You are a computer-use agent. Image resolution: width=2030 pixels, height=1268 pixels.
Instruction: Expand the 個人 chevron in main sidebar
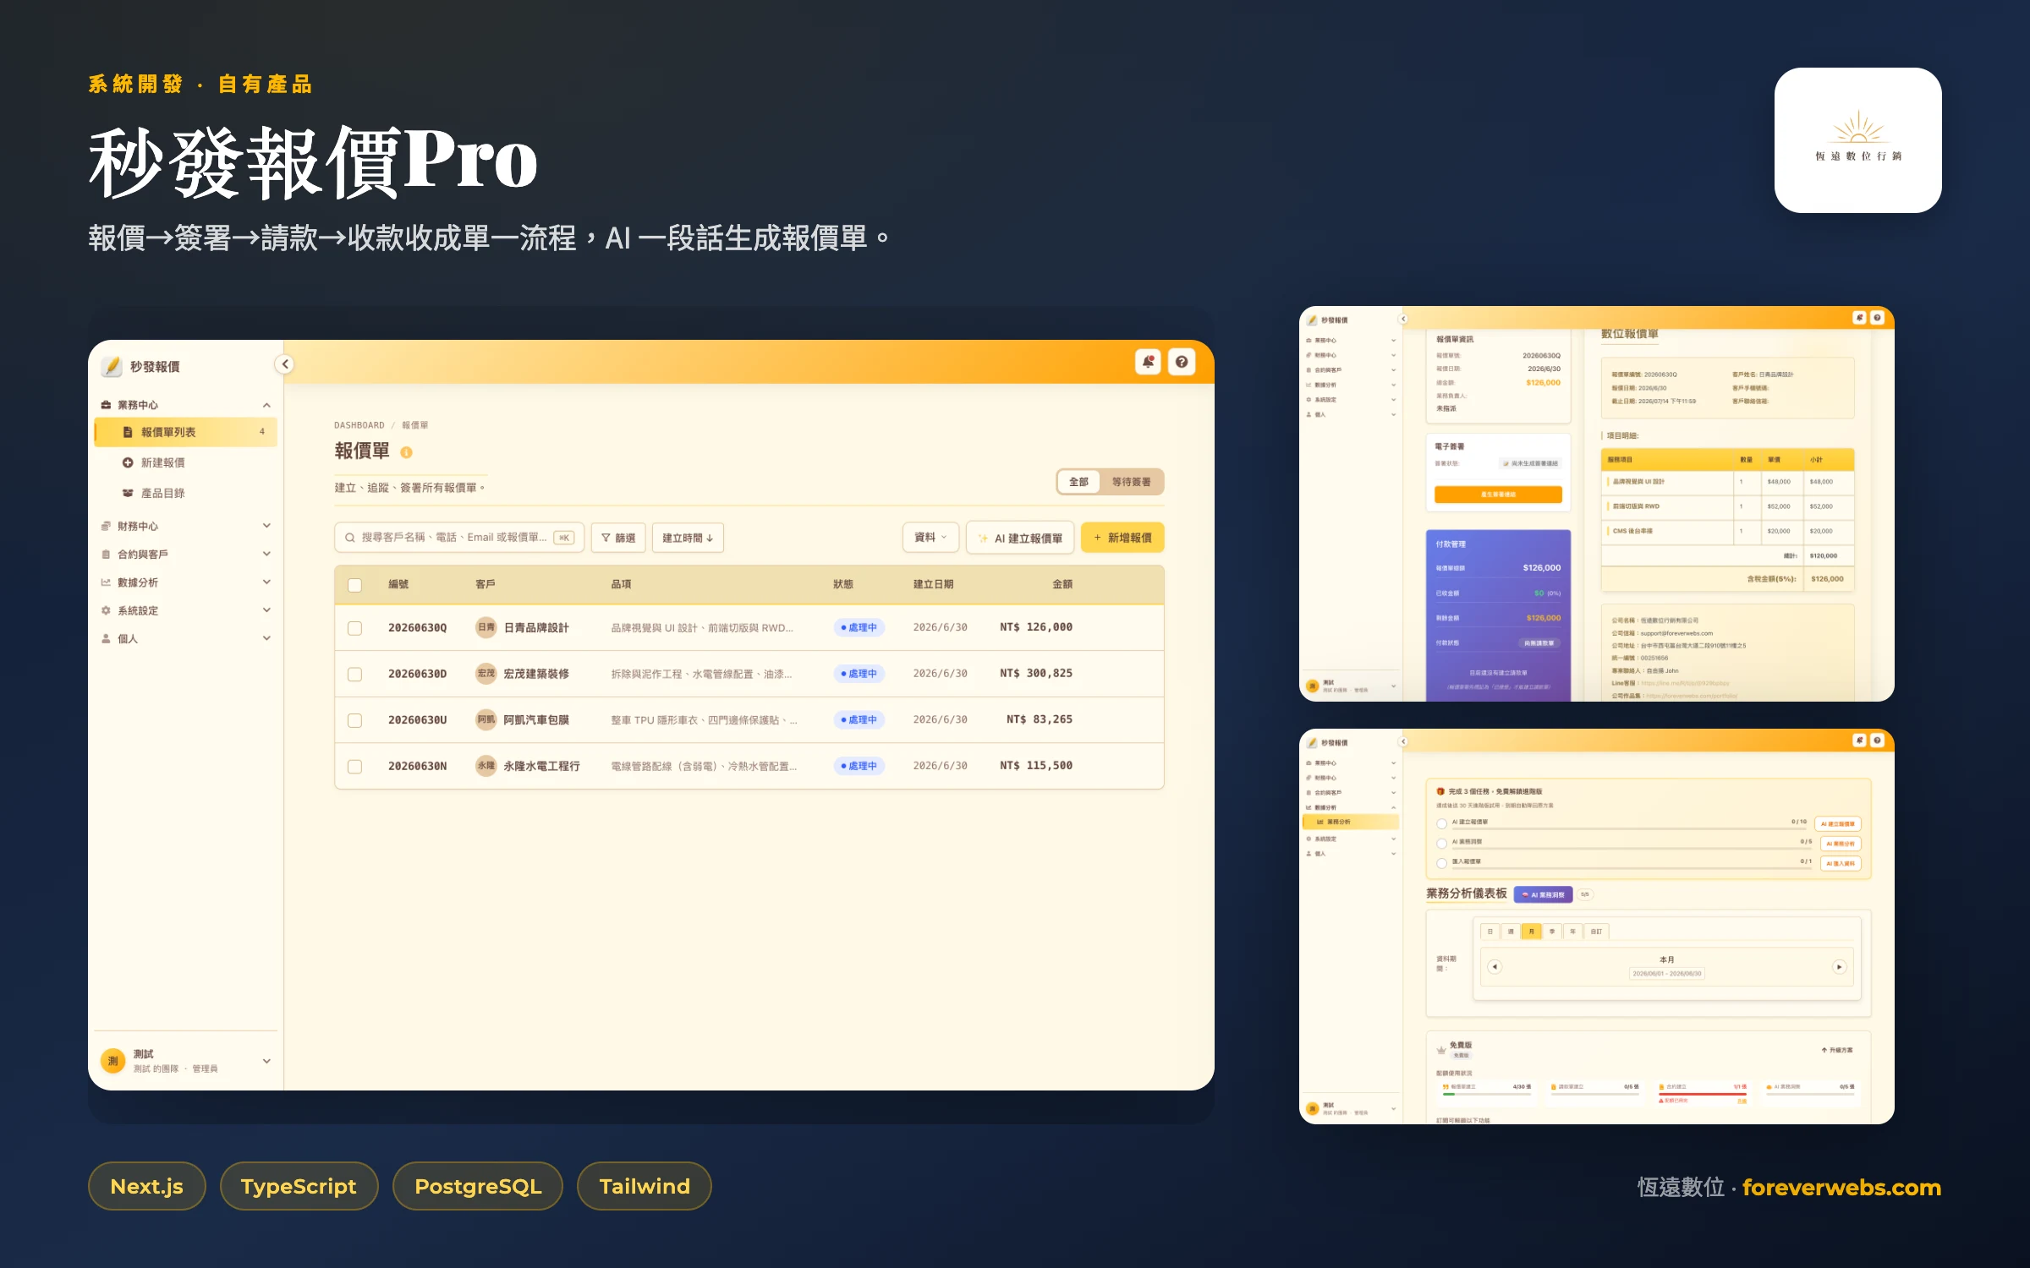pos(266,638)
